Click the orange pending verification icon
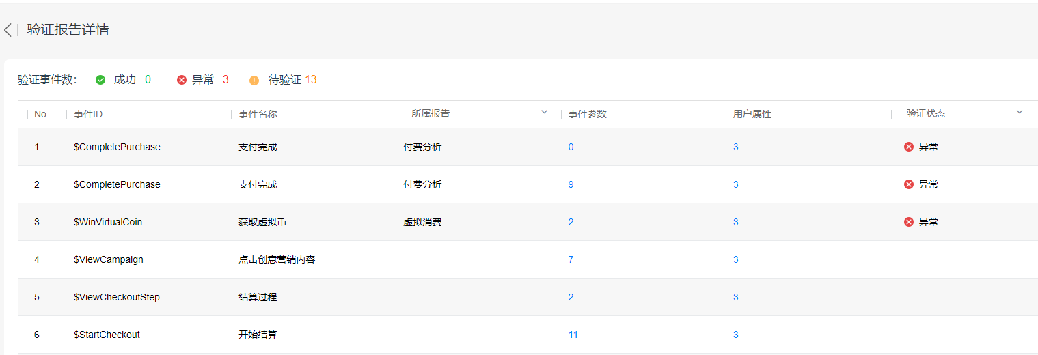Viewport: 1038px width, 355px height. point(254,80)
